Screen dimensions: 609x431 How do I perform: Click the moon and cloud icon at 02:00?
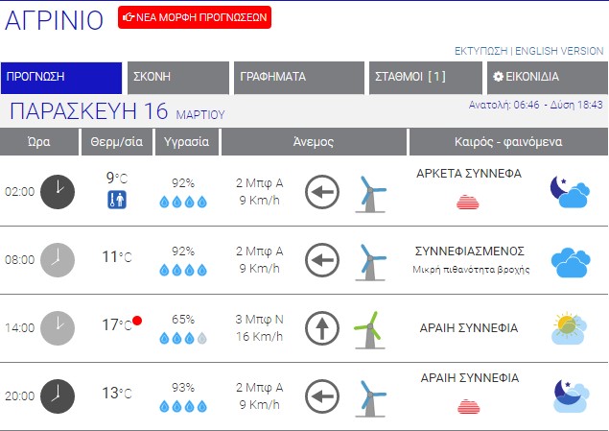tap(569, 191)
